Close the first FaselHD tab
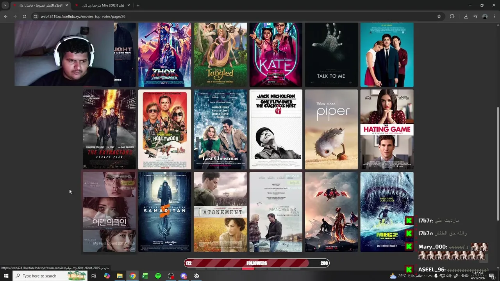This screenshot has height=281, width=500. [x=67, y=5]
